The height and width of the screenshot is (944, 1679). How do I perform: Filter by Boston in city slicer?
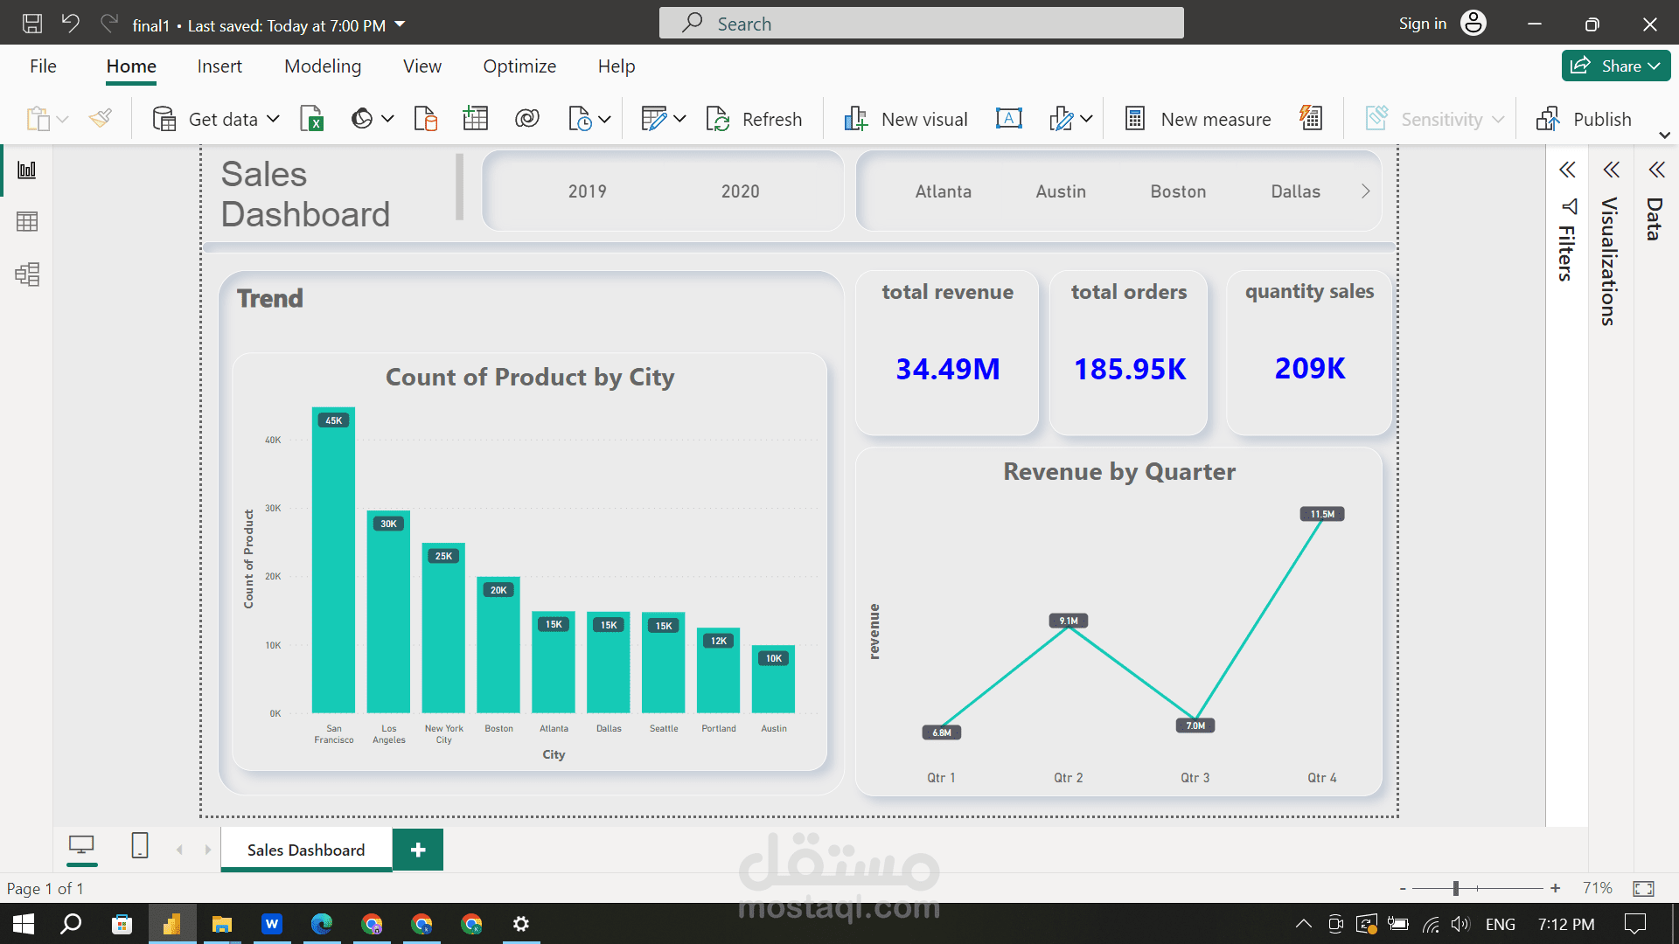[1178, 191]
